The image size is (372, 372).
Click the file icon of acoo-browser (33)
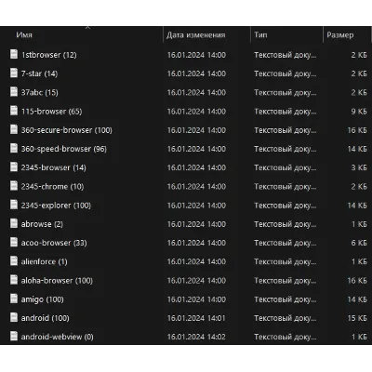click(x=14, y=243)
